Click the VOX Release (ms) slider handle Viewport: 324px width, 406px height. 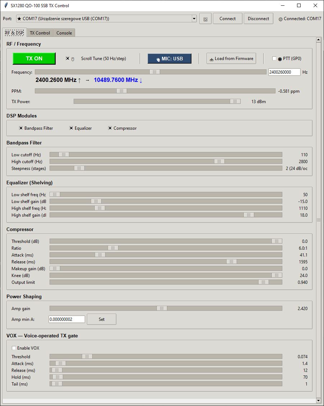(x=57, y=370)
